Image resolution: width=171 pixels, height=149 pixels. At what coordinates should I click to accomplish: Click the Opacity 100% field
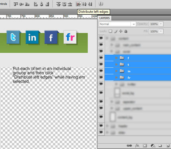point(154,24)
